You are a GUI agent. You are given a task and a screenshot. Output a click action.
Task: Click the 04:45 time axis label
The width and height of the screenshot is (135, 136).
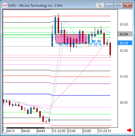pyautogui.click(x=41, y=131)
